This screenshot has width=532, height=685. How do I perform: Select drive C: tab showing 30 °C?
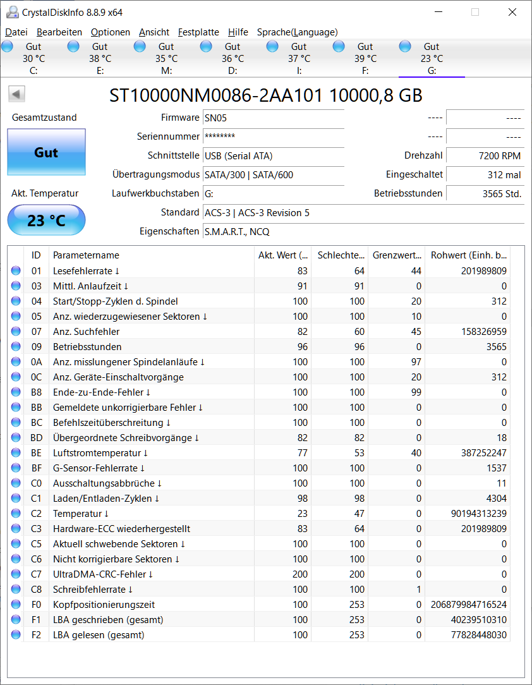click(33, 58)
